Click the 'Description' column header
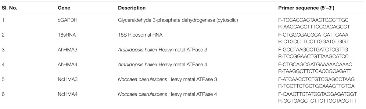This screenshot has height=109, width=366. [x=132, y=8]
